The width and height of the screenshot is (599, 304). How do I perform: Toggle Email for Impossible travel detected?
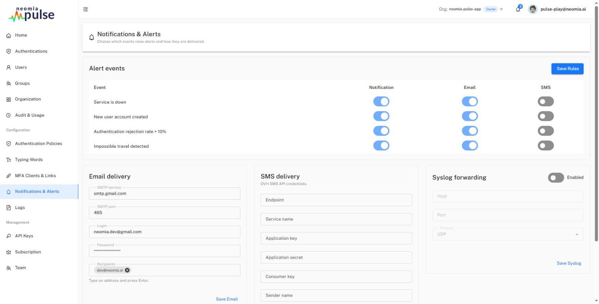point(470,145)
